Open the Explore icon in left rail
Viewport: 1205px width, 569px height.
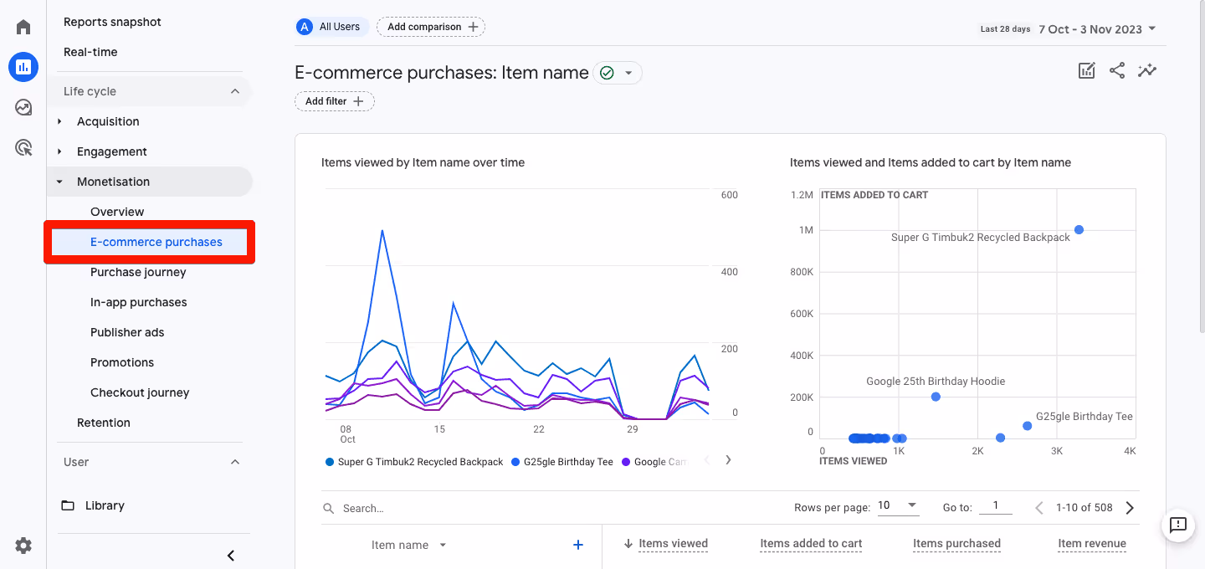coord(23,108)
